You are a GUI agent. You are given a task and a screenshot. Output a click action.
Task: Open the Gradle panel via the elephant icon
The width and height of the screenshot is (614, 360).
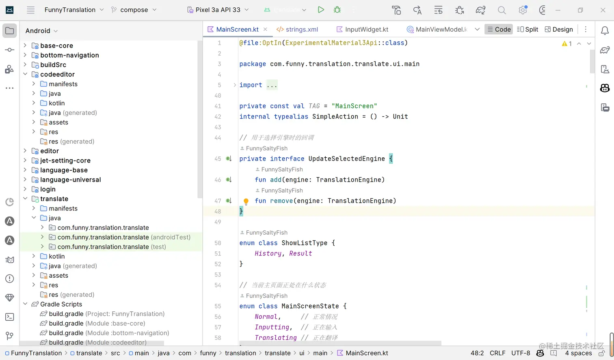tap(605, 50)
